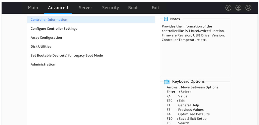Open the Administration entry

tap(91, 64)
